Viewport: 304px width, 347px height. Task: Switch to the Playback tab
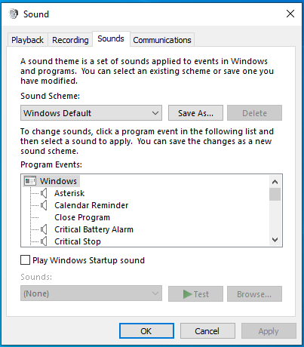pyautogui.click(x=27, y=40)
